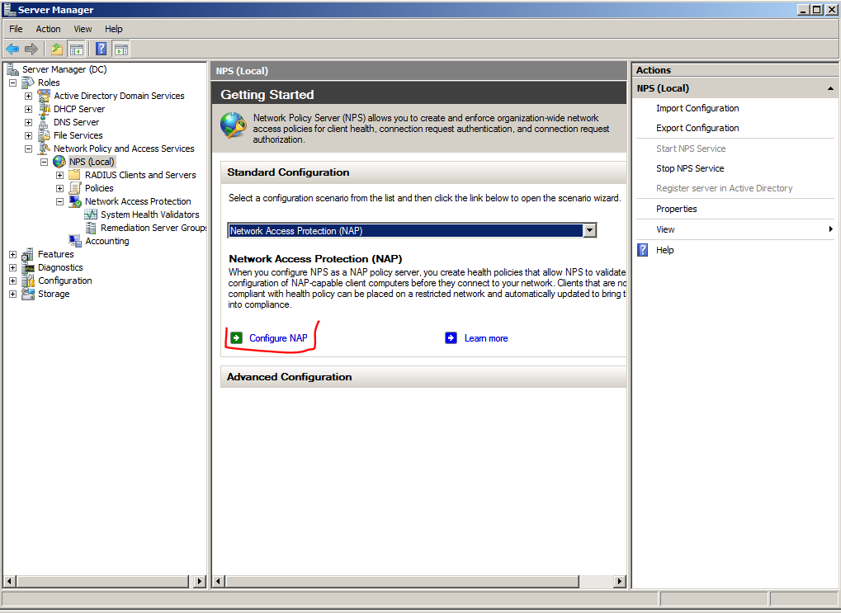Viewport: 841px width, 613px height.
Task: Expand the View submenu arrow
Action: click(831, 229)
